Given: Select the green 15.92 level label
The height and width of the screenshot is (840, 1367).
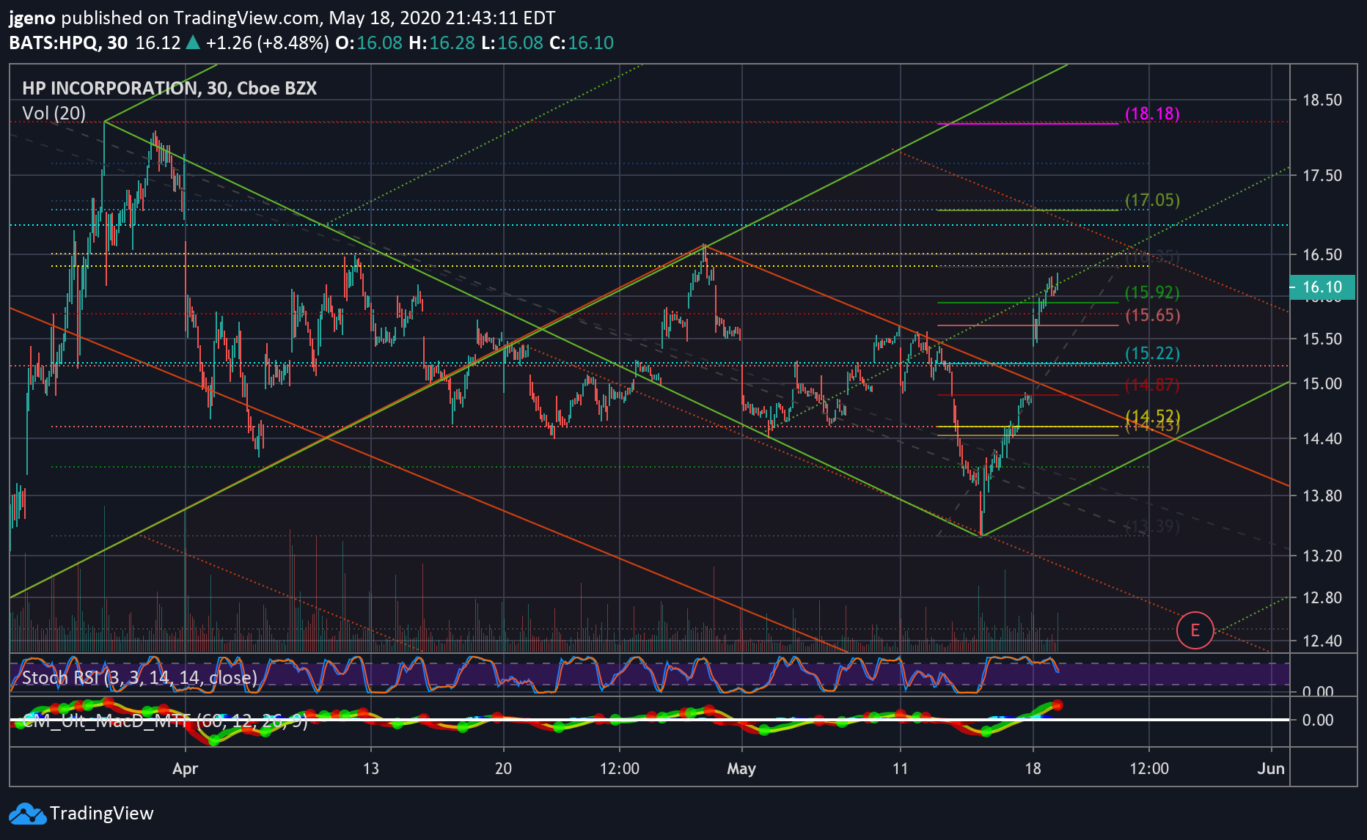Looking at the screenshot, I should (1152, 292).
